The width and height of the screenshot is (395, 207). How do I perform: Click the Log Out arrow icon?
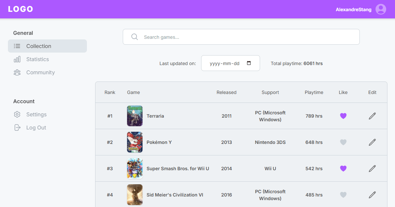(17, 127)
